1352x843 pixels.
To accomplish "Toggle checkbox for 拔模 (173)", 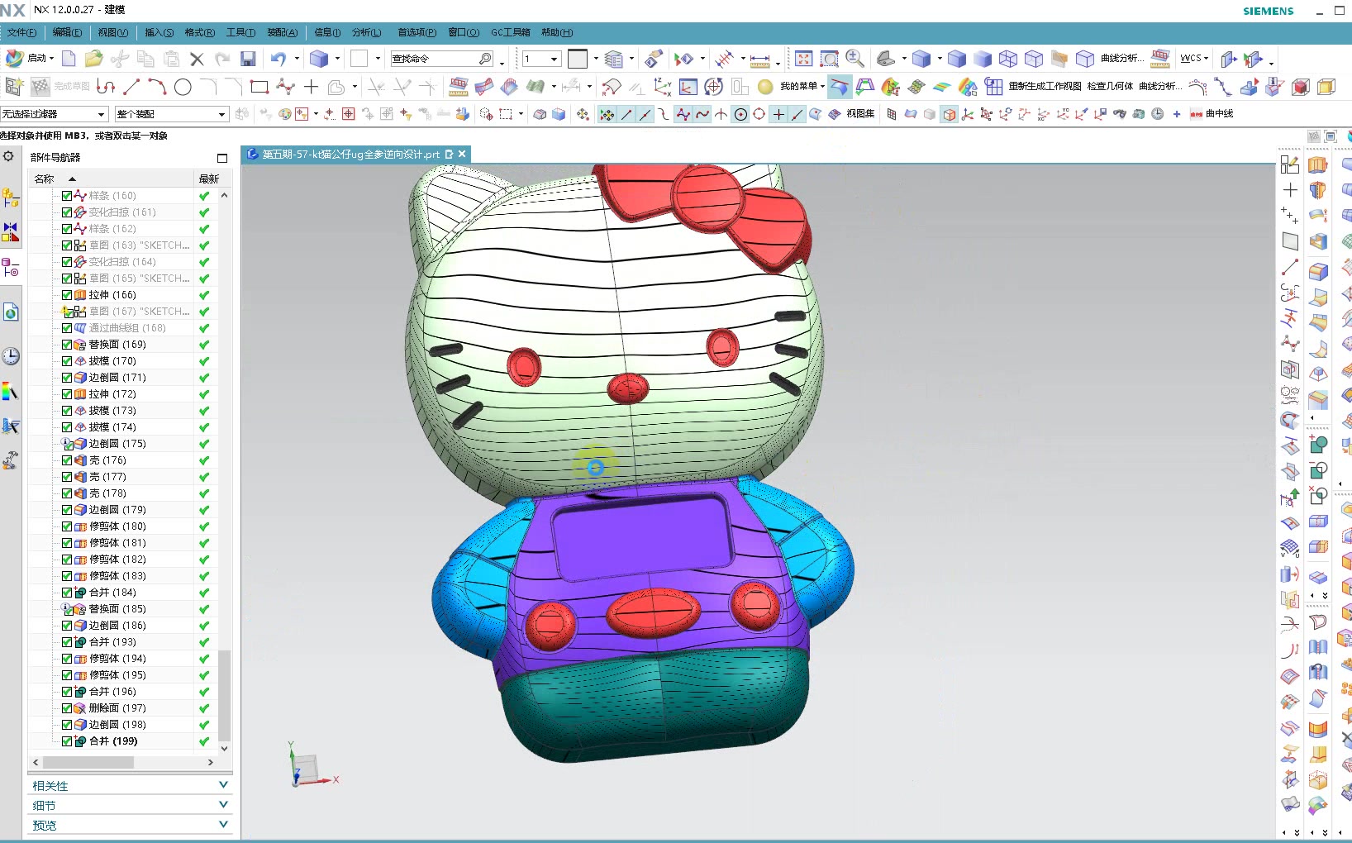I will tap(67, 411).
